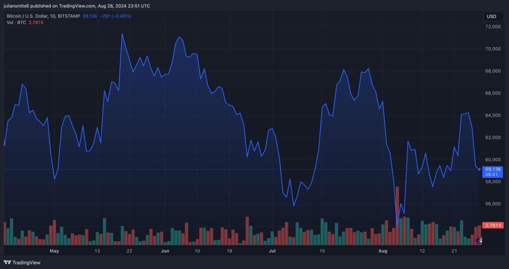Click the 21 date label on the time axis
The width and height of the screenshot is (509, 269).
[x=454, y=251]
